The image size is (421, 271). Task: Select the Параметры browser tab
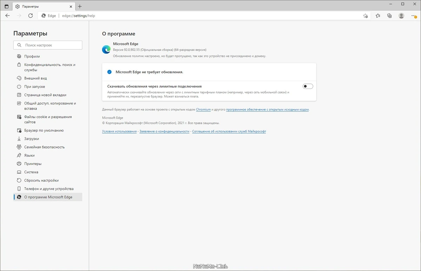click(44, 6)
